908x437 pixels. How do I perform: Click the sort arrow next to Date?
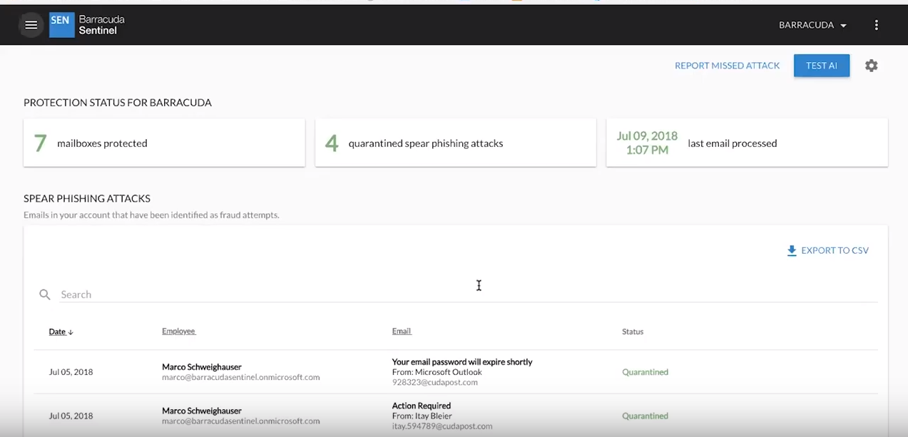point(70,331)
